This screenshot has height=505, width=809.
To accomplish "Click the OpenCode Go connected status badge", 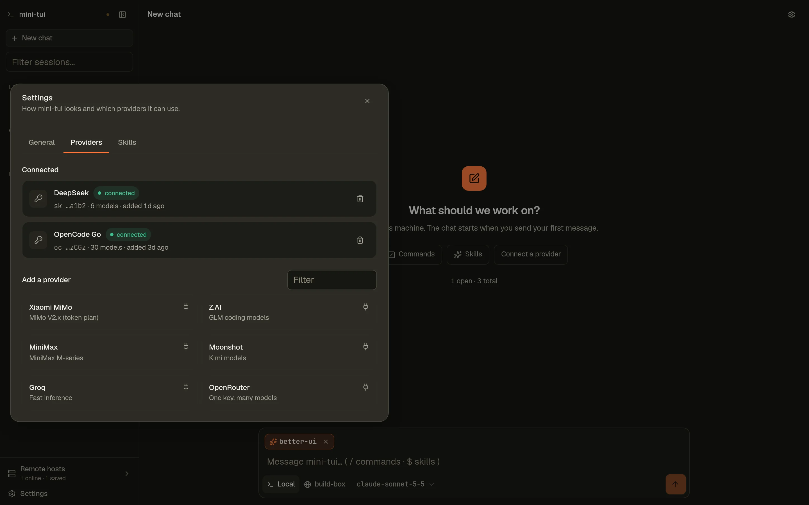I will click(128, 235).
